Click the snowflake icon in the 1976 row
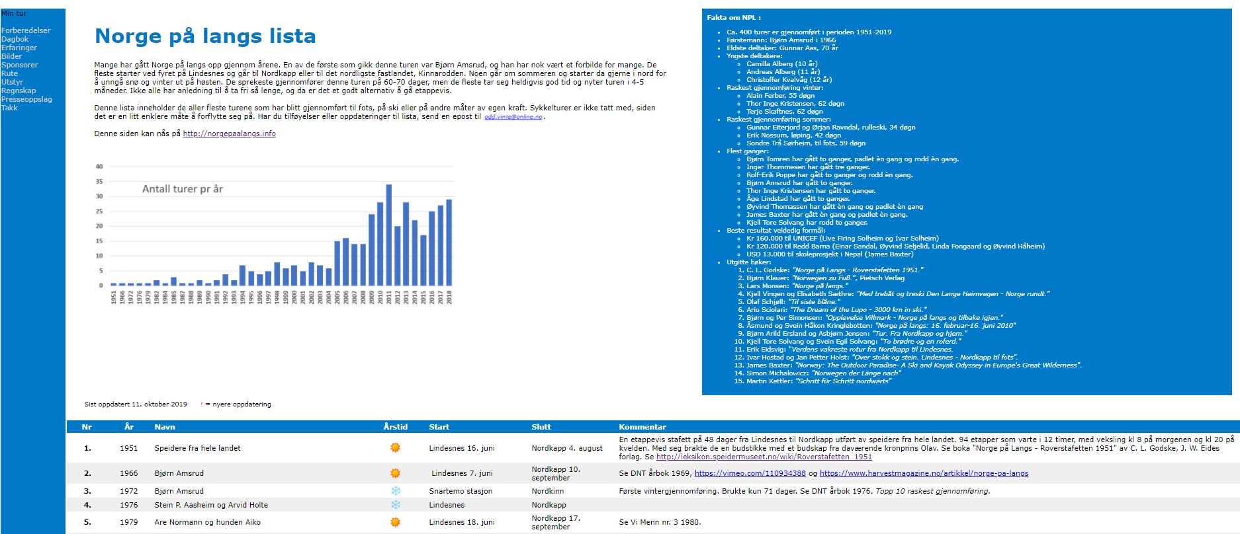Screen dimensions: 1240x534 click(x=395, y=505)
